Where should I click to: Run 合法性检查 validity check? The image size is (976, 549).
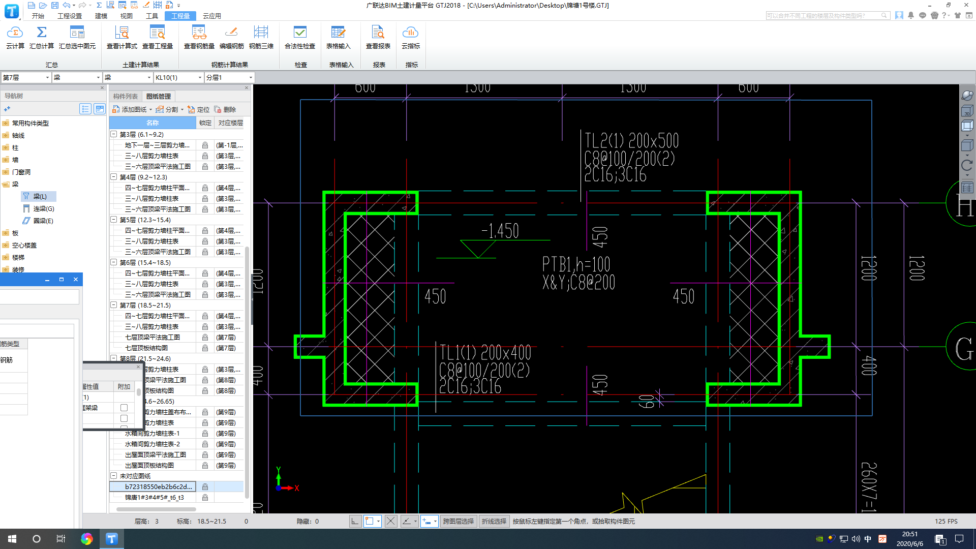300,38
